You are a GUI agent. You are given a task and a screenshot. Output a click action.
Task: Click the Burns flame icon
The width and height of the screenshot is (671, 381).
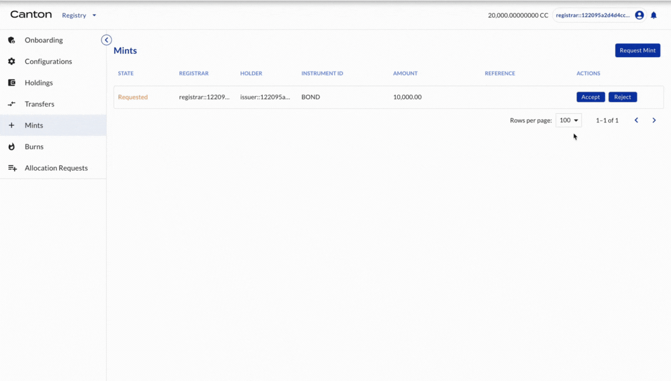pos(12,147)
